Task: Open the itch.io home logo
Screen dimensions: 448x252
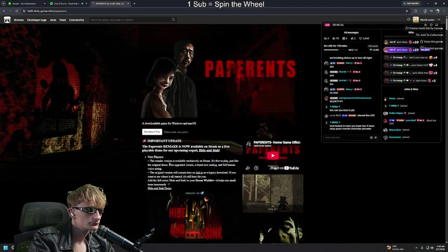Action: 7,20
